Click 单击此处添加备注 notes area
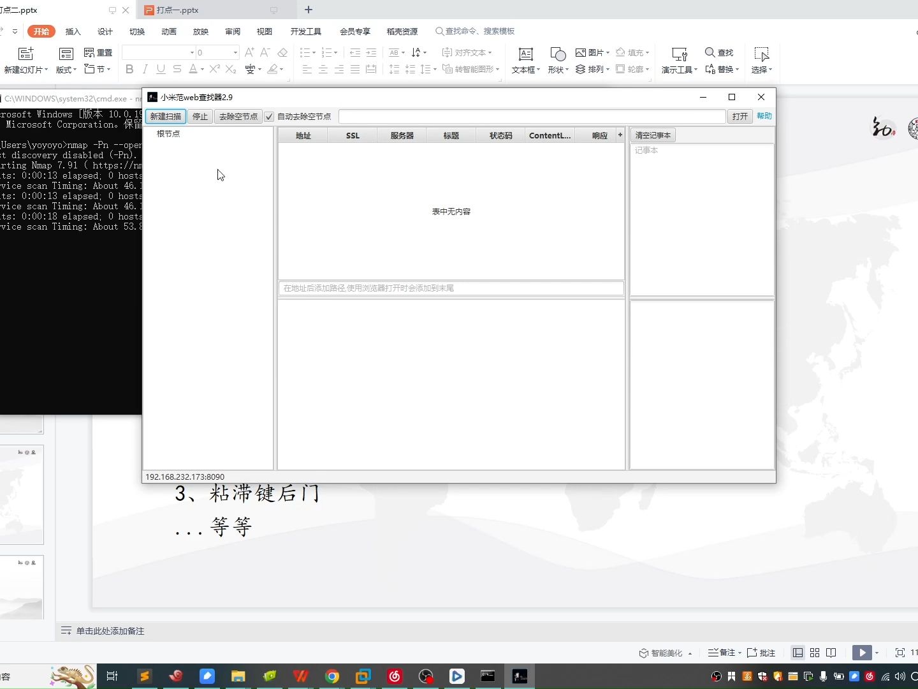Image resolution: width=918 pixels, height=689 pixels. (110, 631)
